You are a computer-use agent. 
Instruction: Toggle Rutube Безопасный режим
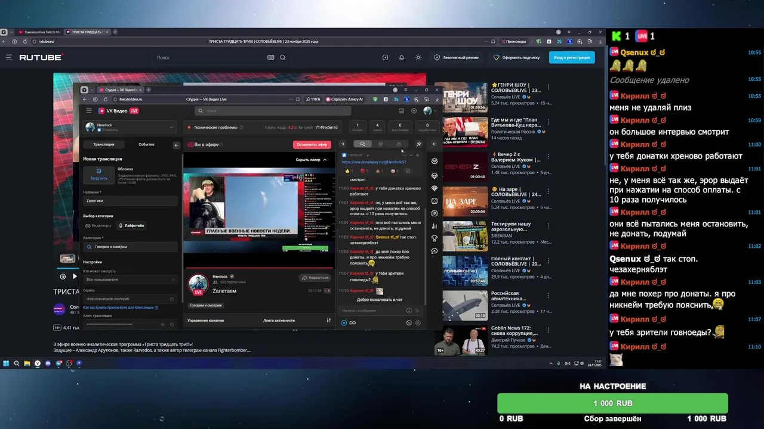click(x=457, y=58)
